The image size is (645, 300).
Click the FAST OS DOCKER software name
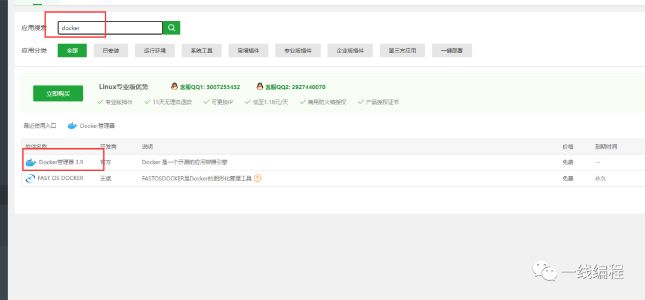pyautogui.click(x=62, y=178)
